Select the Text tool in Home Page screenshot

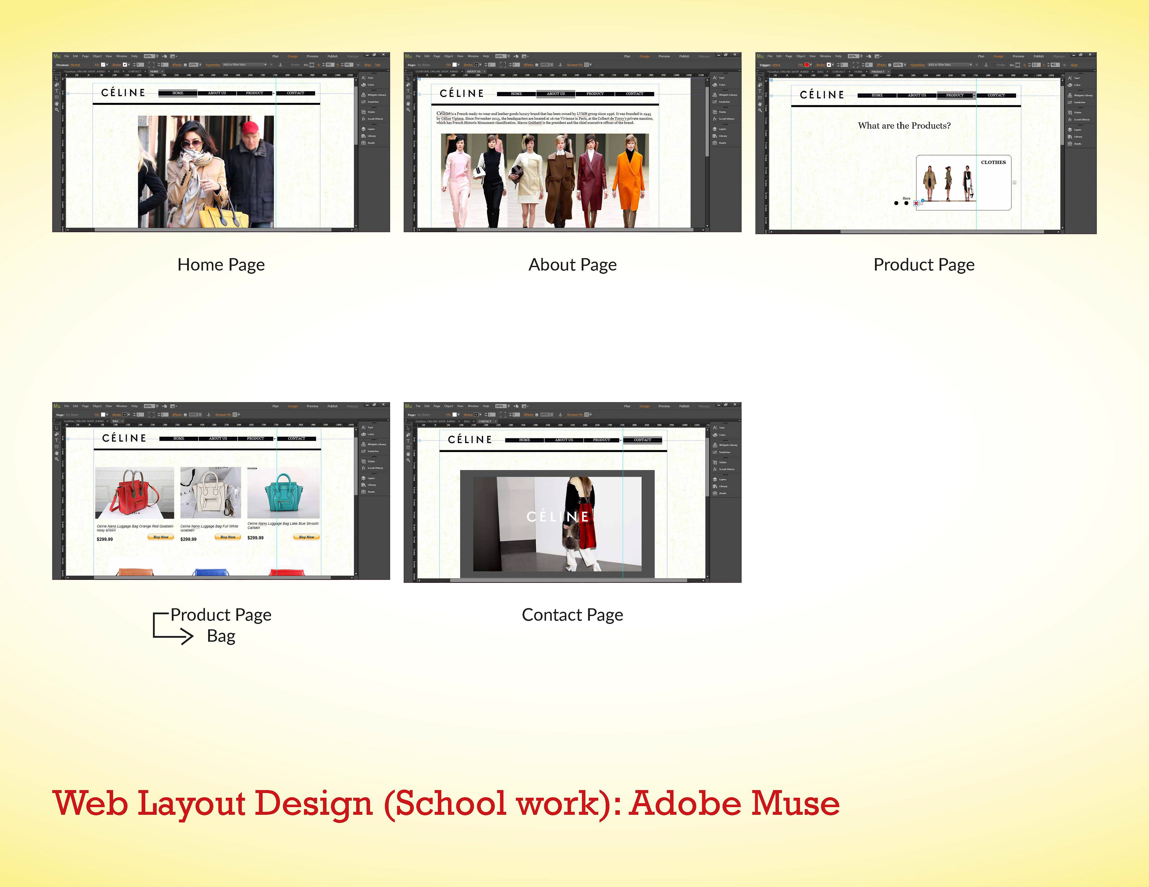click(x=57, y=91)
